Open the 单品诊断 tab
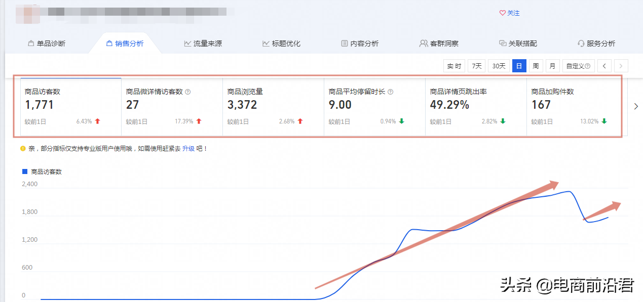Screen dimensions: 643x302 point(47,44)
